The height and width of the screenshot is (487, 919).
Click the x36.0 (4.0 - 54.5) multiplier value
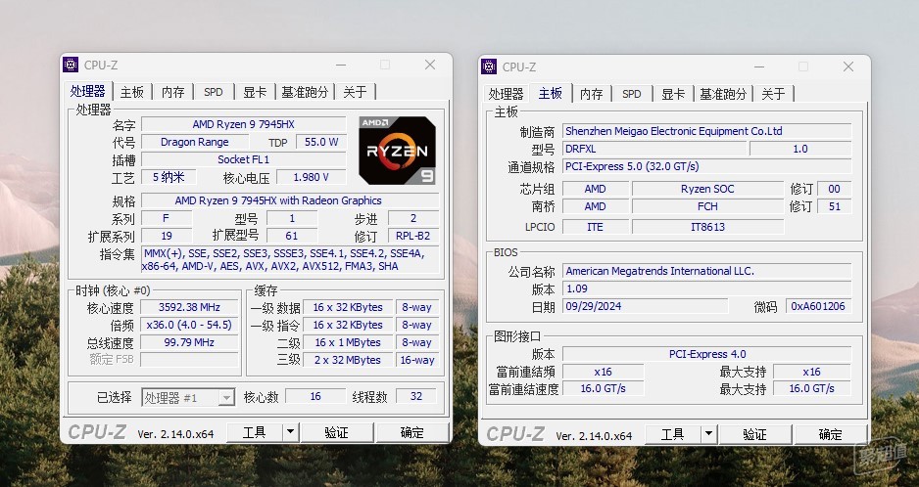coord(189,325)
